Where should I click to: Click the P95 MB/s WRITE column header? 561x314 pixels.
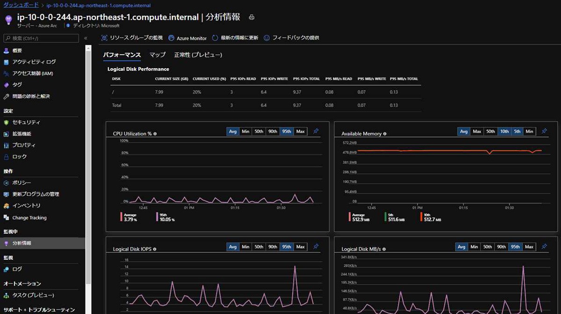(x=372, y=79)
